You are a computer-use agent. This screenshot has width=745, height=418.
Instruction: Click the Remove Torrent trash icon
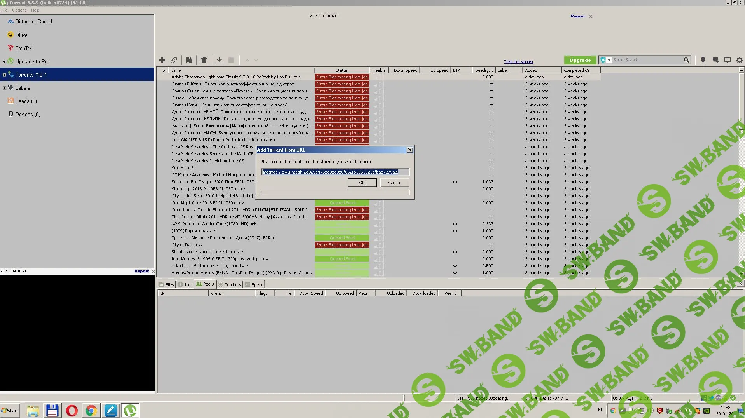(204, 60)
